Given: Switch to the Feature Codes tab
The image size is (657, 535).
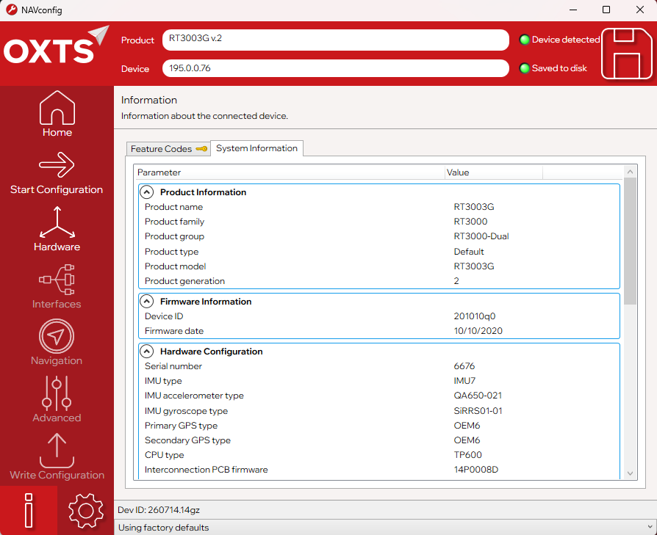Looking at the screenshot, I should point(168,149).
